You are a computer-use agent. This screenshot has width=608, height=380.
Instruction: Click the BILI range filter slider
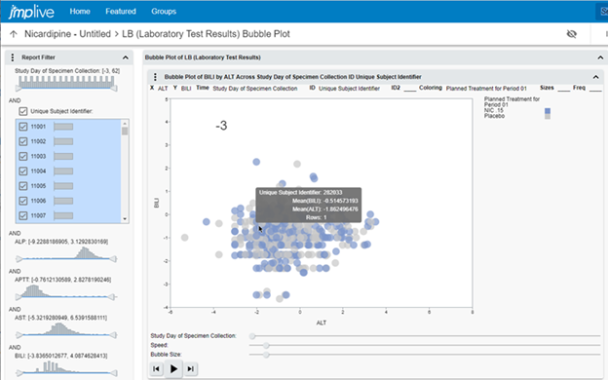[66, 372]
